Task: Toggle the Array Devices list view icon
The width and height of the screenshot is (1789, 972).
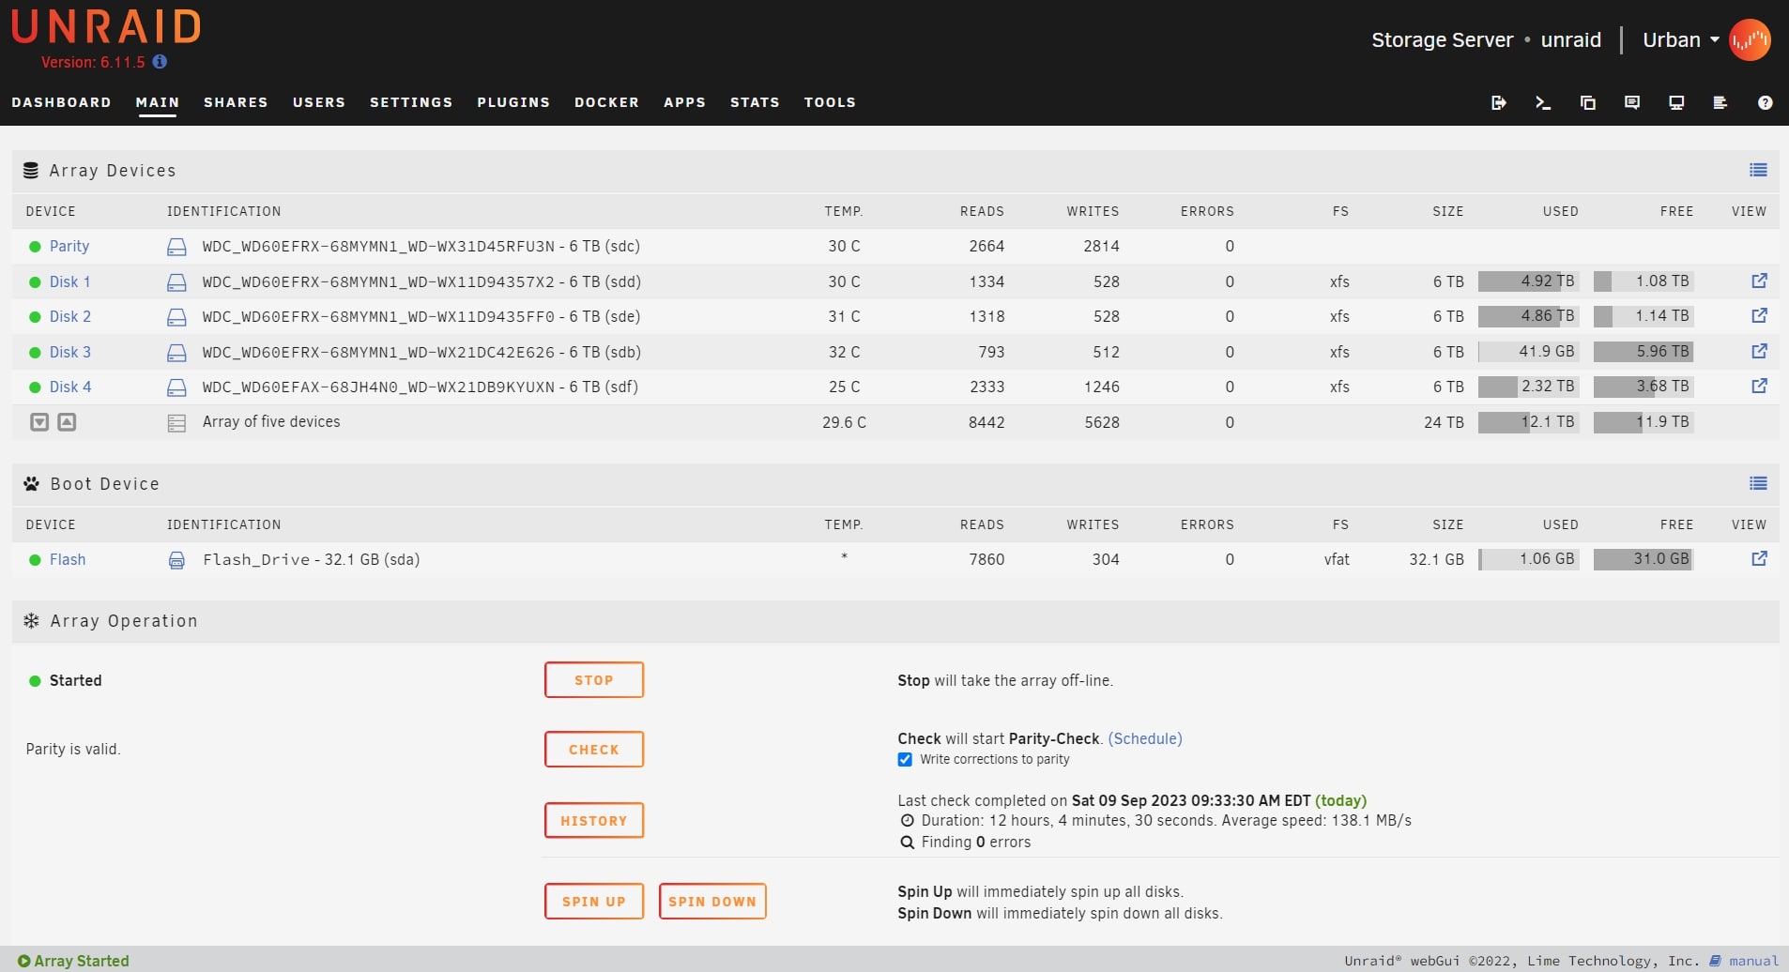Action: (1759, 170)
